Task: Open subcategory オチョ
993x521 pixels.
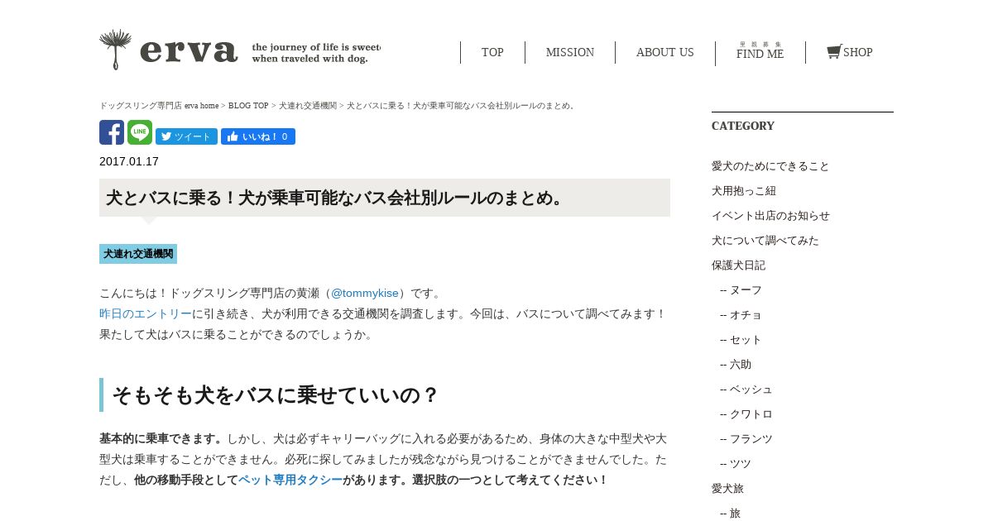Action: (x=741, y=315)
